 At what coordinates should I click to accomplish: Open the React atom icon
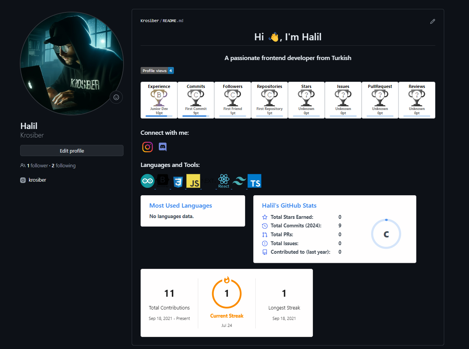pos(223,181)
